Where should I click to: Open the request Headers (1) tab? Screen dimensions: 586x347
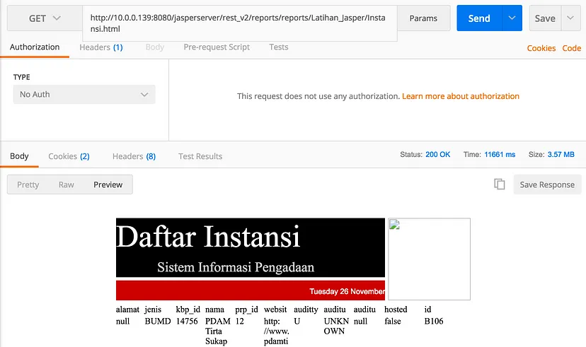coord(101,47)
